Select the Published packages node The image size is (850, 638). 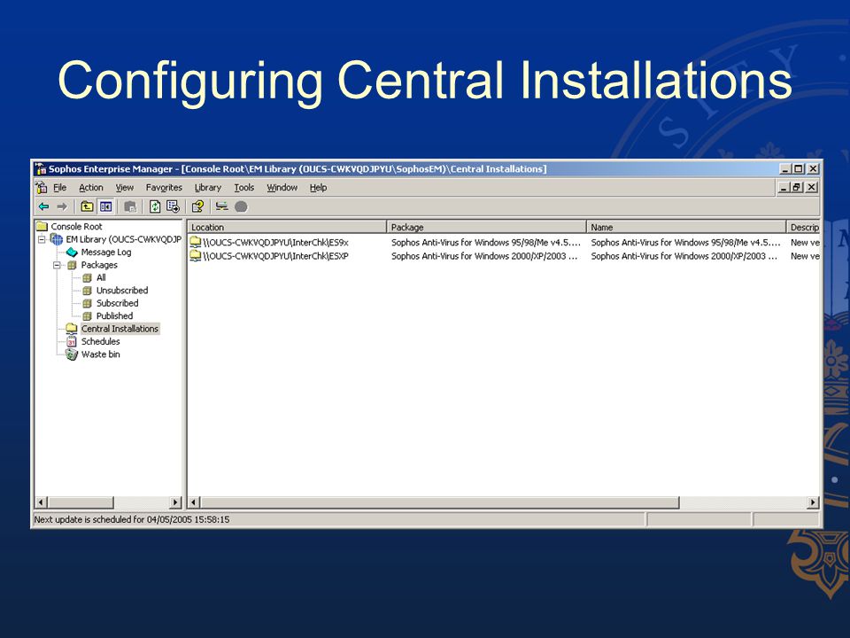tap(114, 315)
